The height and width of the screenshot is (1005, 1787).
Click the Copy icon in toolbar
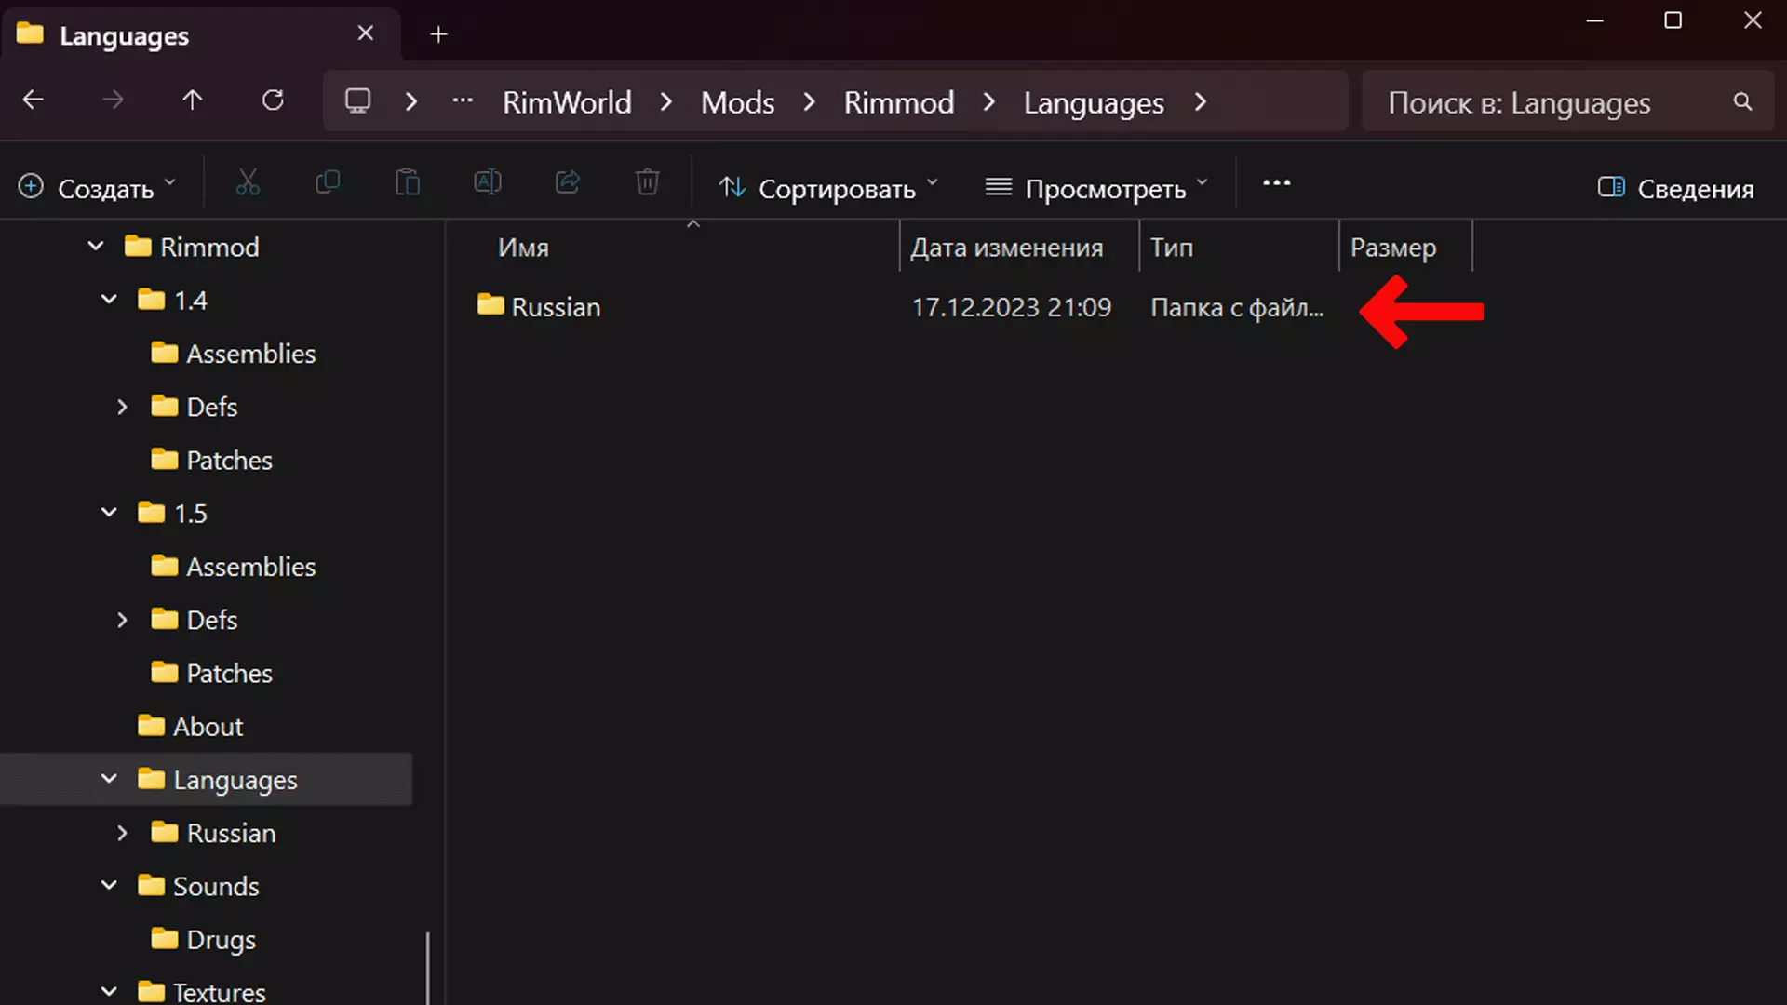pos(328,183)
